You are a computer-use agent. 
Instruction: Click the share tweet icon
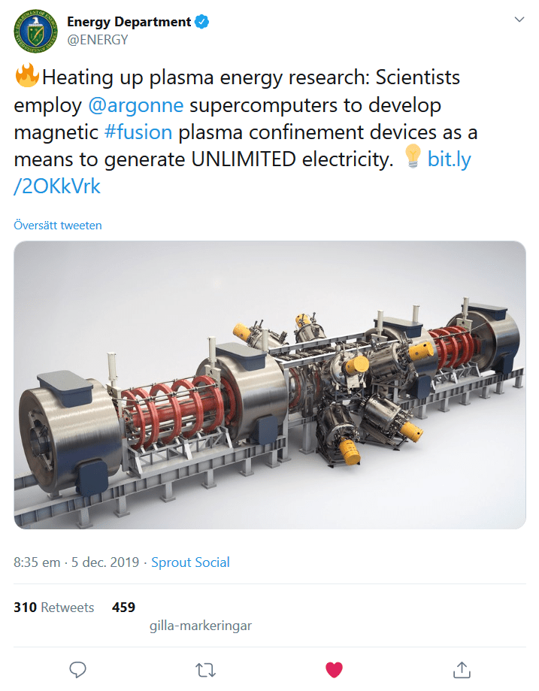(462, 668)
